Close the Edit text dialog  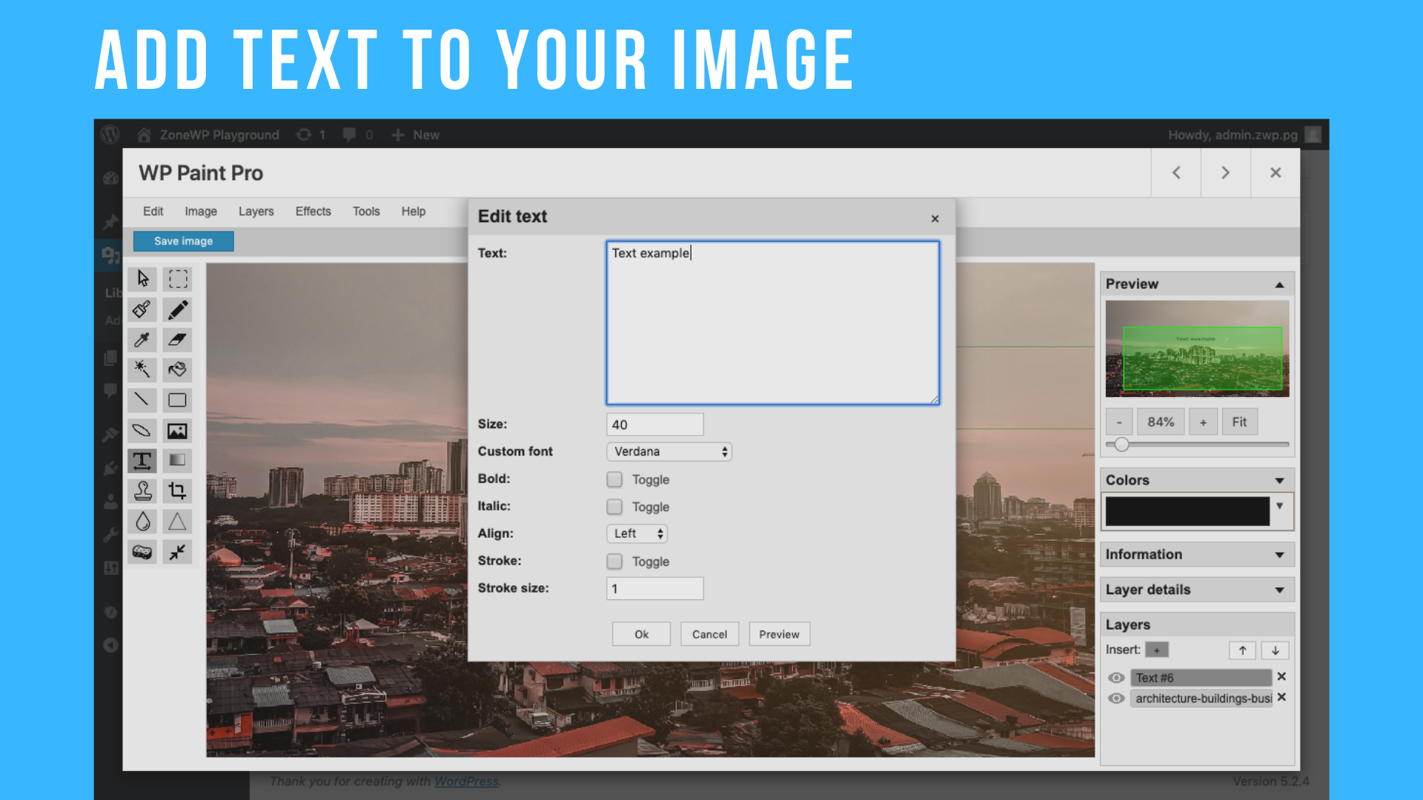pyautogui.click(x=935, y=219)
